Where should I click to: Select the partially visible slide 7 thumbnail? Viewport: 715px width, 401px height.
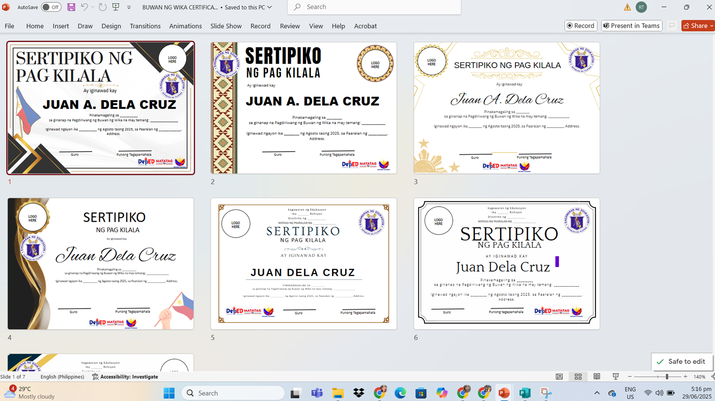click(x=101, y=362)
